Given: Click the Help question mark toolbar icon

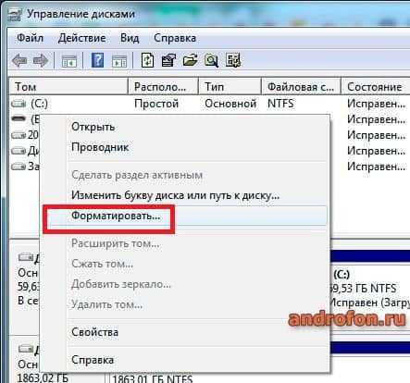Looking at the screenshot, I should click(x=97, y=60).
